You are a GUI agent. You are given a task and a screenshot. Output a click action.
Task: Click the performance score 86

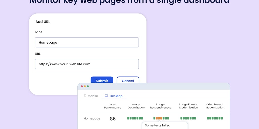pyautogui.click(x=113, y=119)
